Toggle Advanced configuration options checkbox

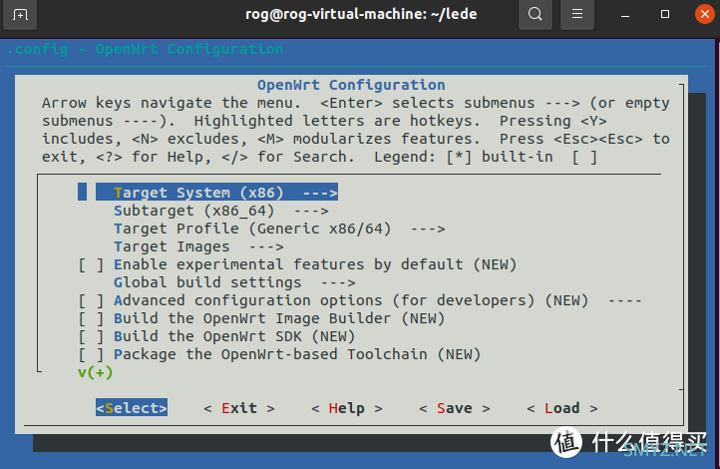pos(91,300)
